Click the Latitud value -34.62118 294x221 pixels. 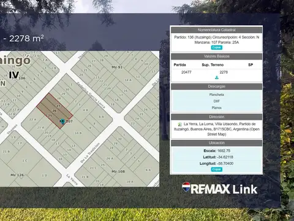tap(225, 157)
